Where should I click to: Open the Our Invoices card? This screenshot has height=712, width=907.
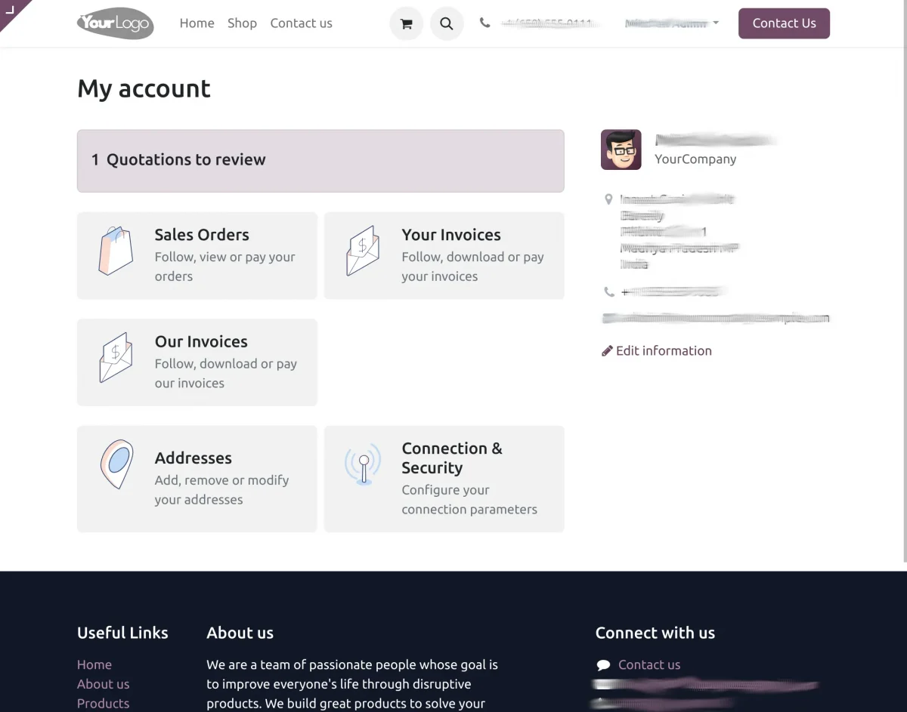click(x=197, y=362)
